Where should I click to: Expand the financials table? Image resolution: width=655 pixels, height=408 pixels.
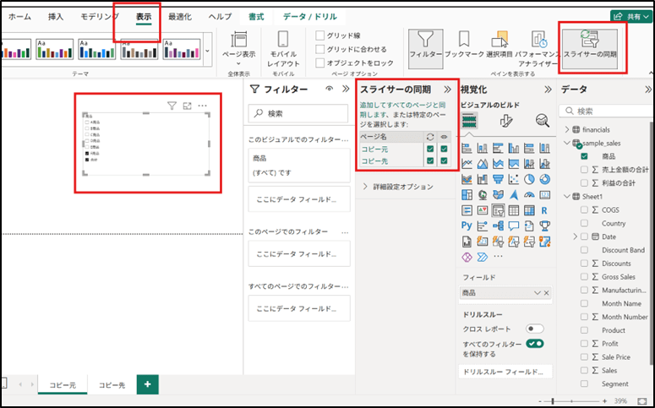pyautogui.click(x=565, y=129)
